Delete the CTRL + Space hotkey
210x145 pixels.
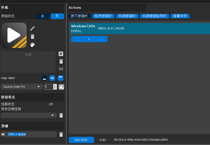pyautogui.click(x=61, y=134)
